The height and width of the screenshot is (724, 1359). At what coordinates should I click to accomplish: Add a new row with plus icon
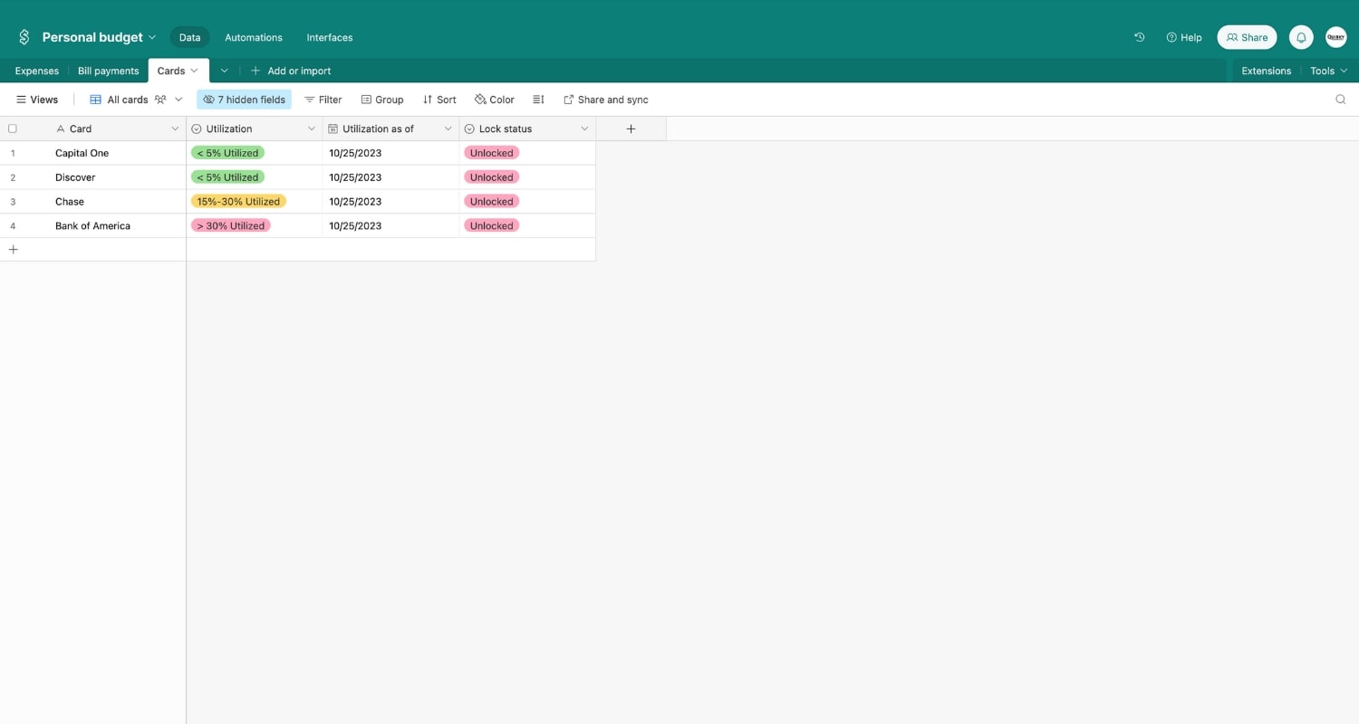coord(13,249)
